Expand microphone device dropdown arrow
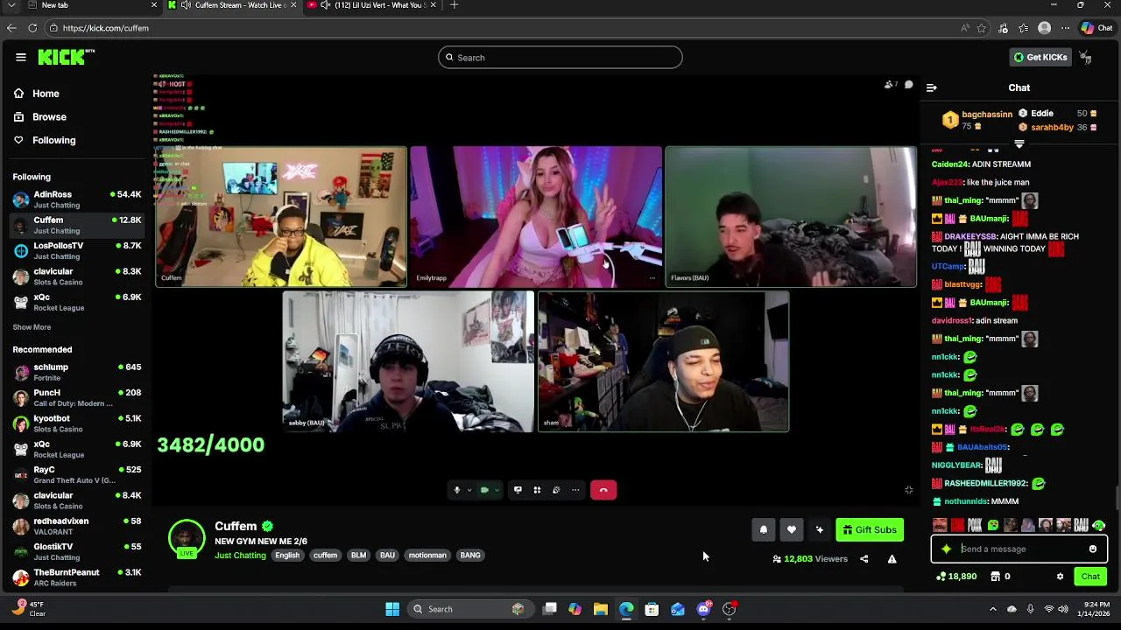Image resolution: width=1121 pixels, height=630 pixels. point(469,490)
